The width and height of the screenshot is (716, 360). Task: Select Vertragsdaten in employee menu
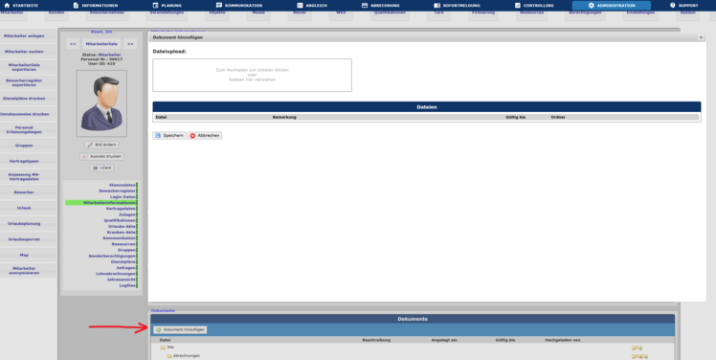121,209
